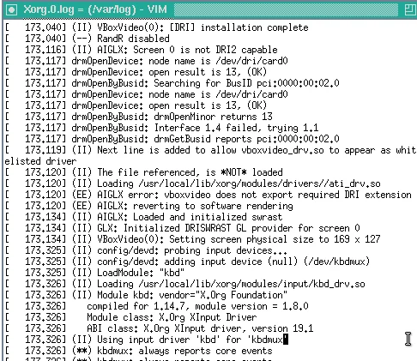The width and height of the screenshot is (417, 361).
Task: Click the Xorg.0.log VIM title text
Action: pyautogui.click(x=95, y=9)
